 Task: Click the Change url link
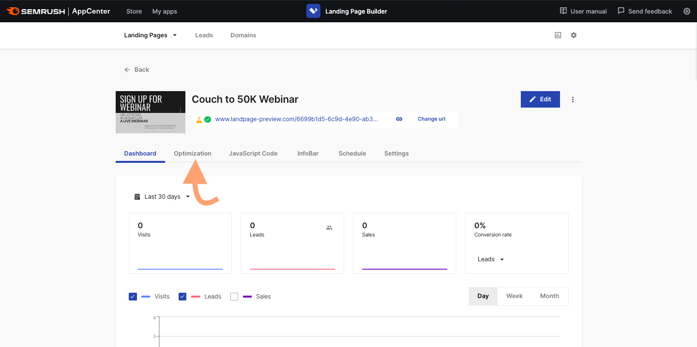(x=431, y=119)
